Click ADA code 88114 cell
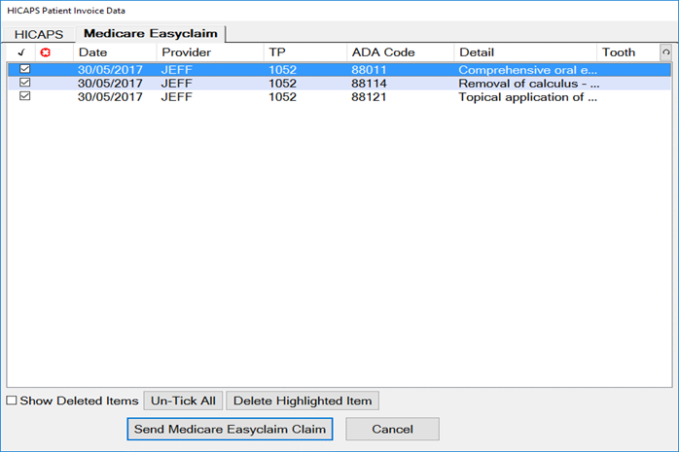This screenshot has height=452, width=679. (x=369, y=83)
